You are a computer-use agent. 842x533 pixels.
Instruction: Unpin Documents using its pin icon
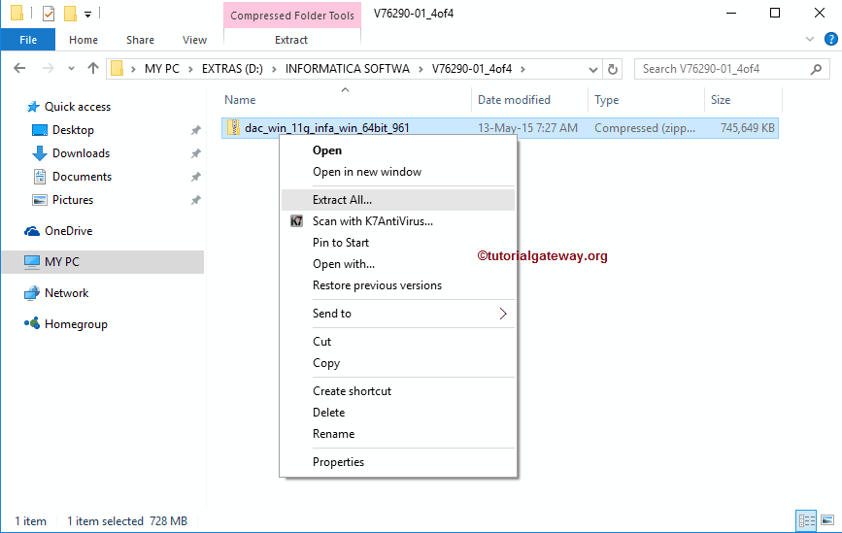(196, 177)
